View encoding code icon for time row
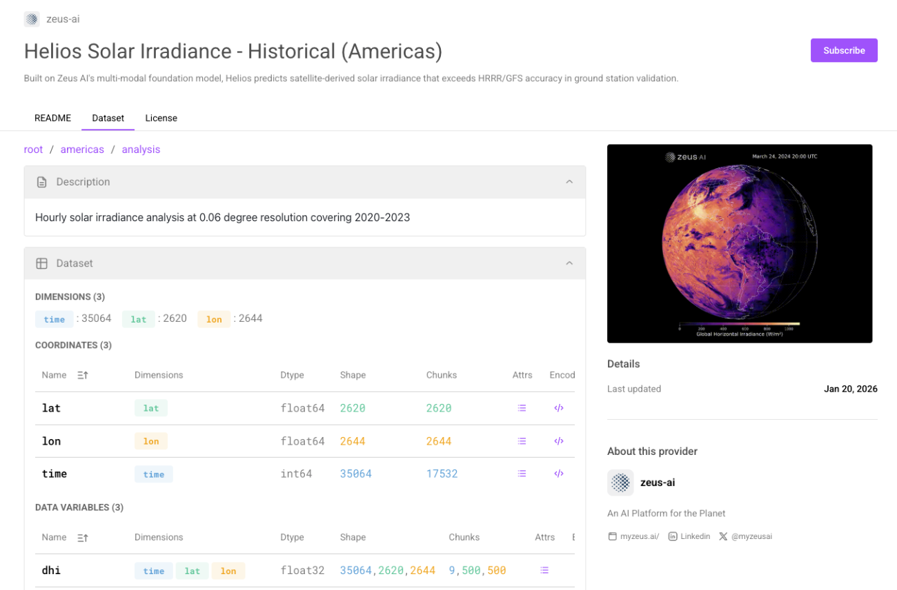The image size is (897, 590). click(x=559, y=474)
